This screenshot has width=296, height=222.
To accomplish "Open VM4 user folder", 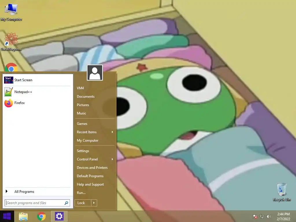I will click(x=80, y=88).
